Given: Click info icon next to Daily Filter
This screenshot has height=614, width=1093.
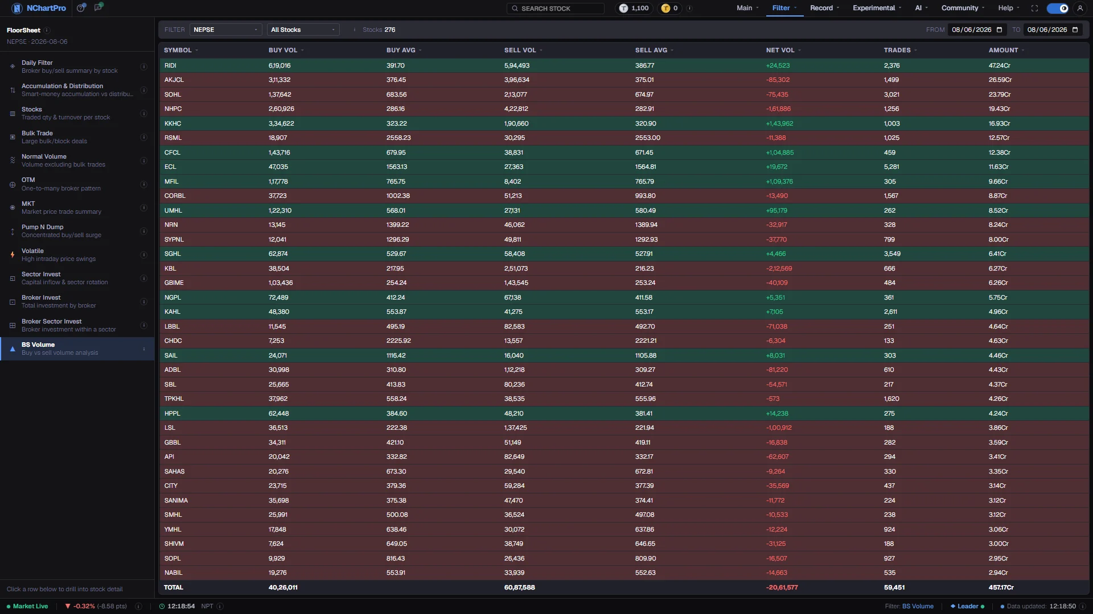Looking at the screenshot, I should pos(143,67).
